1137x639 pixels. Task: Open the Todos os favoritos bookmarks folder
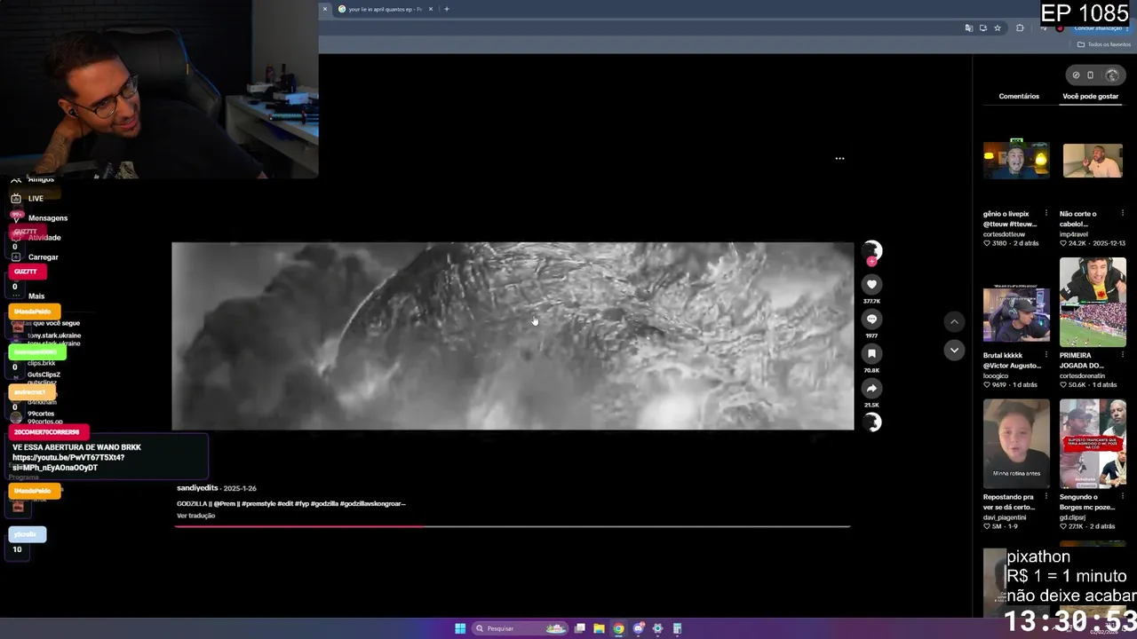(x=1103, y=44)
